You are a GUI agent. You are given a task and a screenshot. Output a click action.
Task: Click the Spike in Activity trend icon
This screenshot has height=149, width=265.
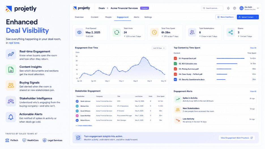coord(178,99)
